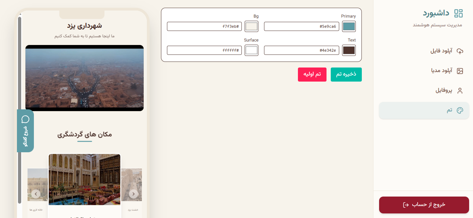Open the Primary color swatch picker

point(349,26)
